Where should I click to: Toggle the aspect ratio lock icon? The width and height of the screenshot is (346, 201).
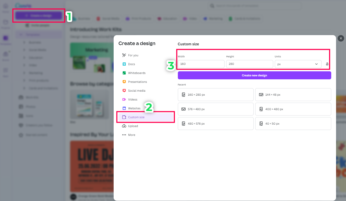pyautogui.click(x=327, y=64)
